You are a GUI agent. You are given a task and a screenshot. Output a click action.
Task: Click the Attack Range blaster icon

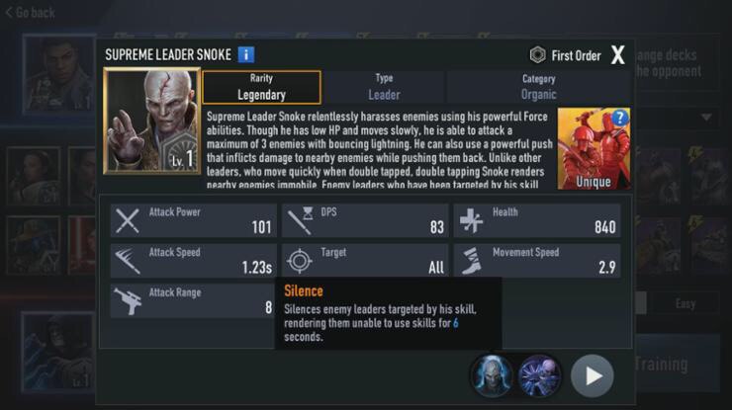coord(128,301)
